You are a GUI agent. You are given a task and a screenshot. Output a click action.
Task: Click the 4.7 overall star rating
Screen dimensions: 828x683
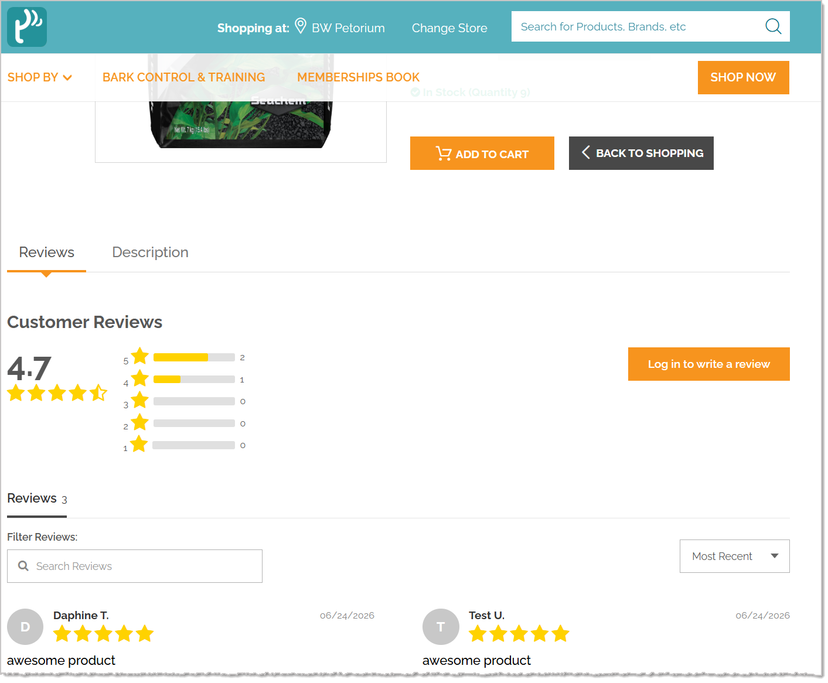(x=57, y=392)
